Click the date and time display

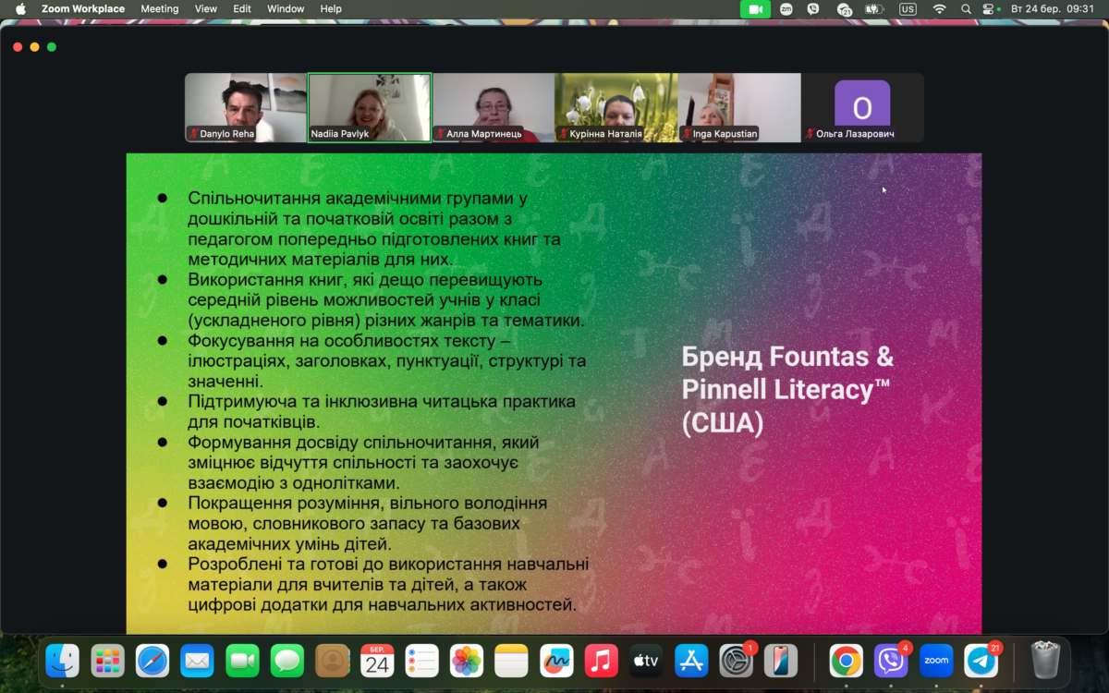(1053, 9)
